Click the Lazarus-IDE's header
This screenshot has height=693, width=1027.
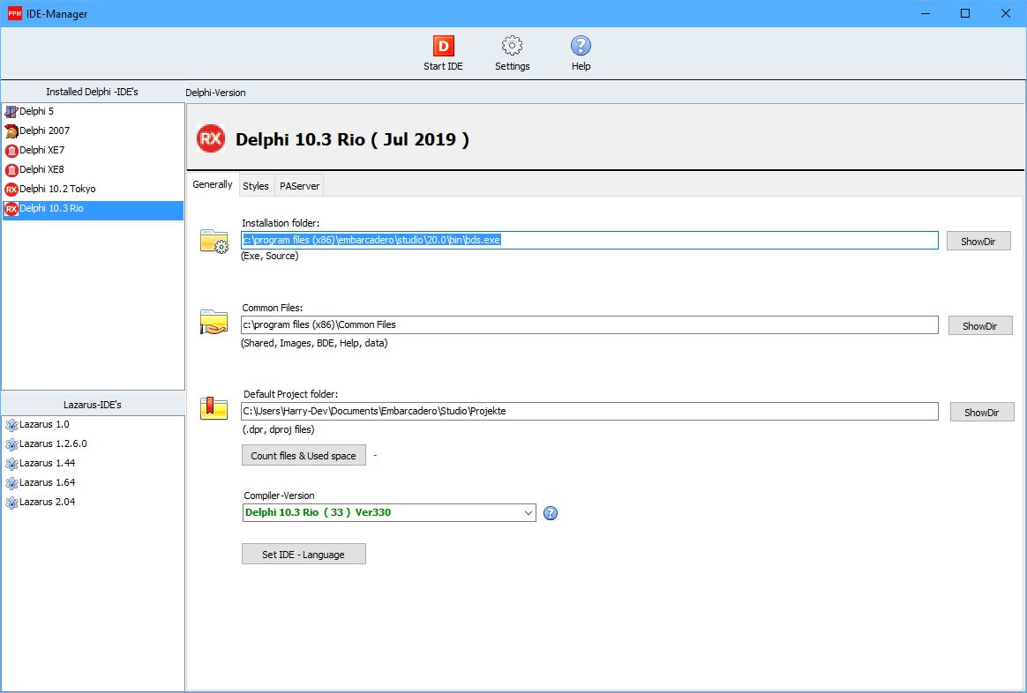click(93, 405)
